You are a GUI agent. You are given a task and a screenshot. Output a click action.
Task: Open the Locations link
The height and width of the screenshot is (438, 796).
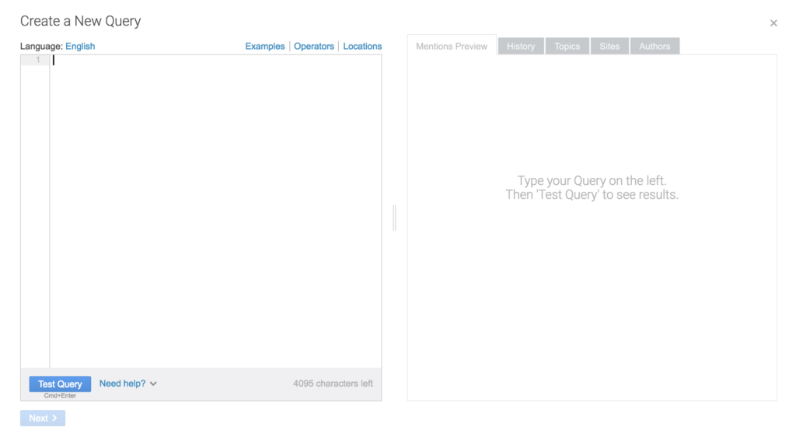(x=362, y=47)
